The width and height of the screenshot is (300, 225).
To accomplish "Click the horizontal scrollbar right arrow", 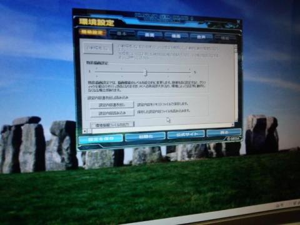I will [x=232, y=124].
